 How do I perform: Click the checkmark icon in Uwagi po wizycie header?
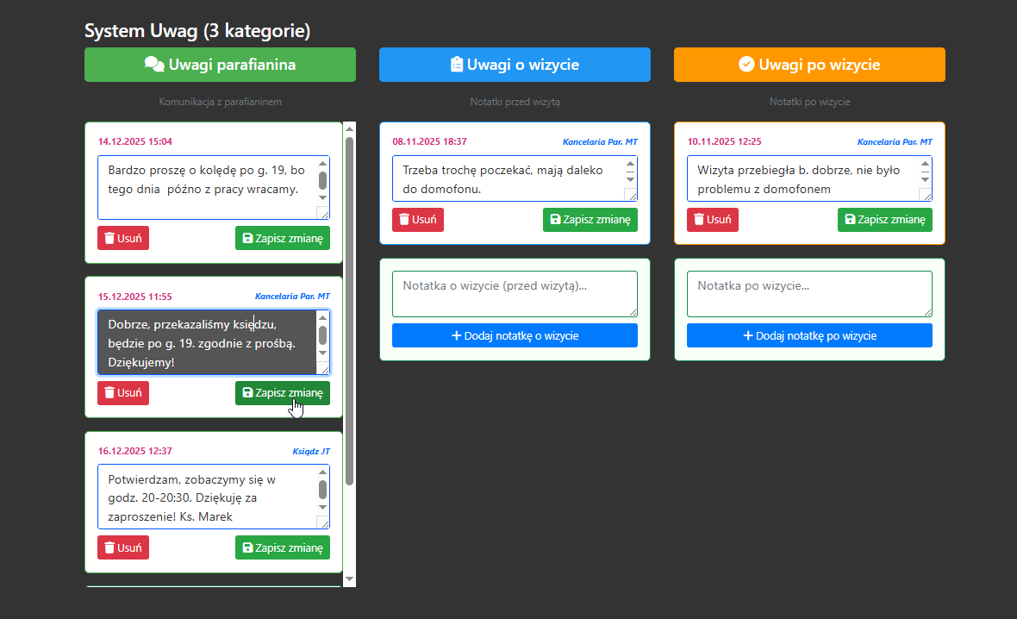pos(746,65)
